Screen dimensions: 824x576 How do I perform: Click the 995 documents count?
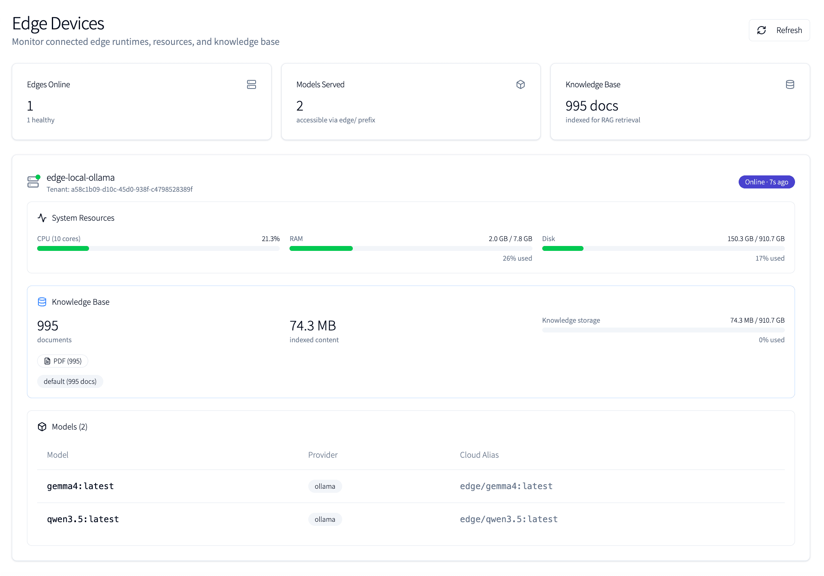(48, 326)
